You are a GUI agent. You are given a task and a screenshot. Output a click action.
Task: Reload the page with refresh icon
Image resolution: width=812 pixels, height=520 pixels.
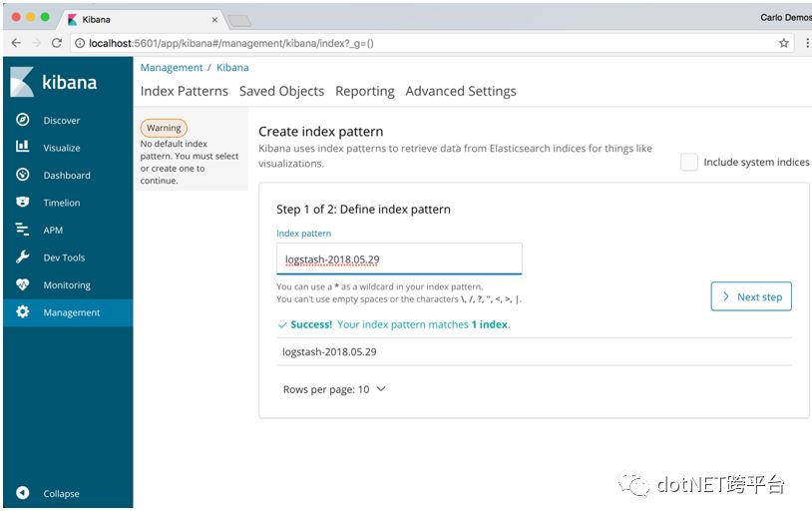tap(57, 43)
